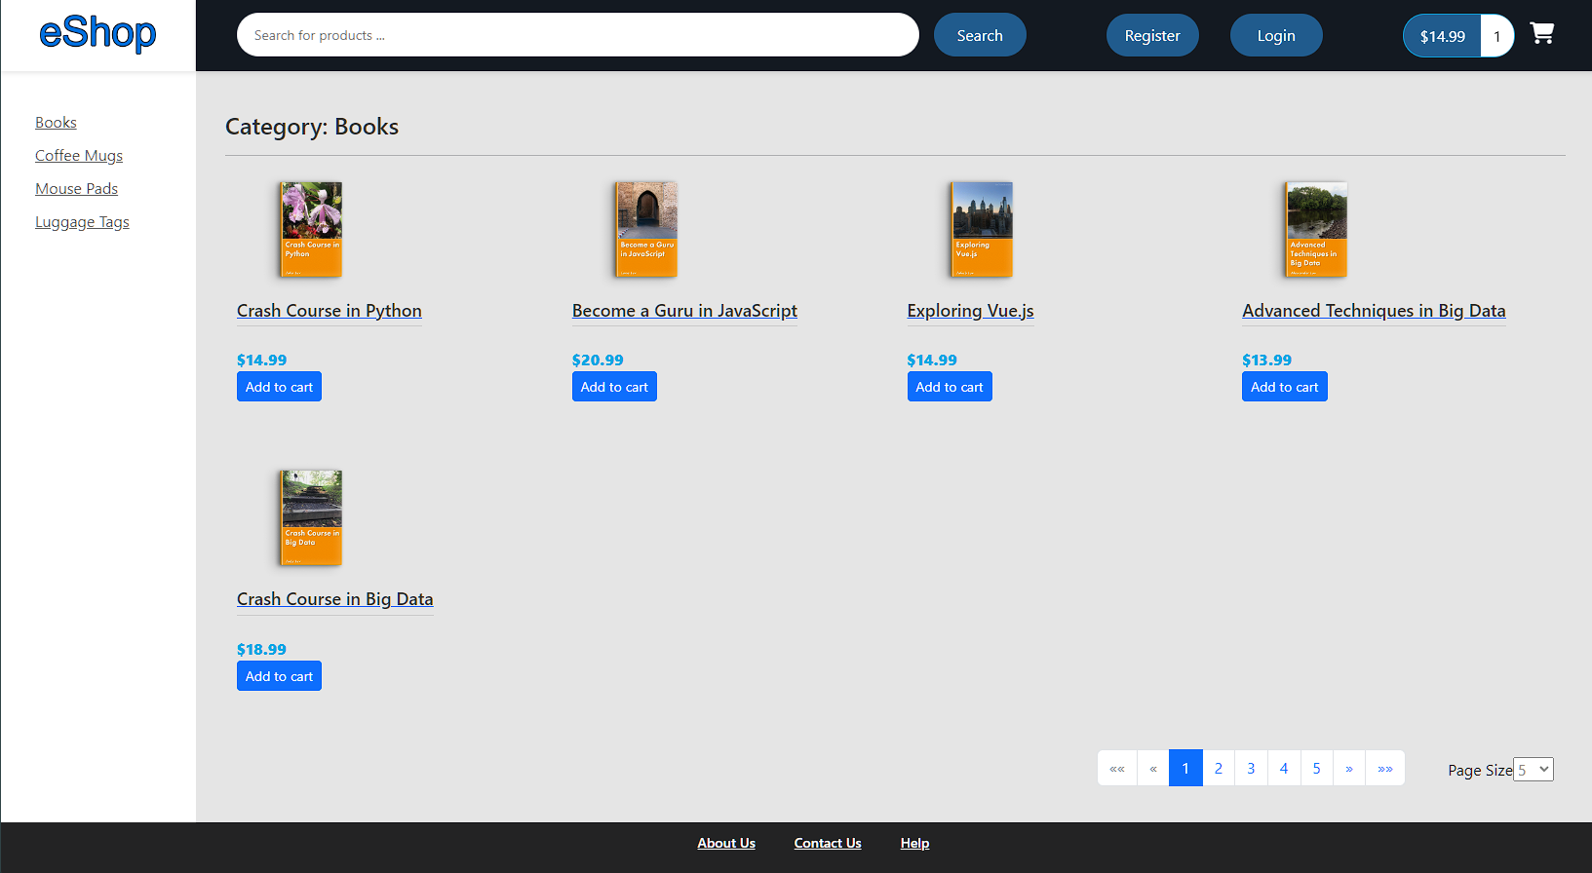Open the Luggage Tags category
Viewport: 1592px width, 873px height.
(82, 222)
